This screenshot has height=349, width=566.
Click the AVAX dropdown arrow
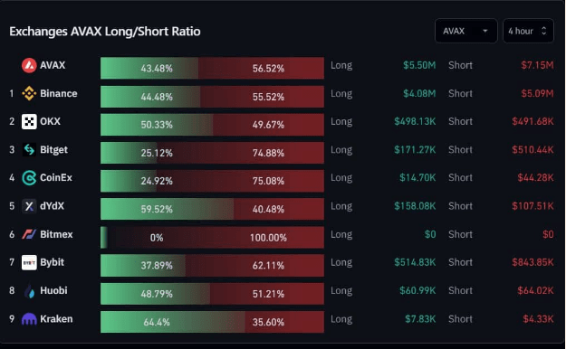coord(485,31)
